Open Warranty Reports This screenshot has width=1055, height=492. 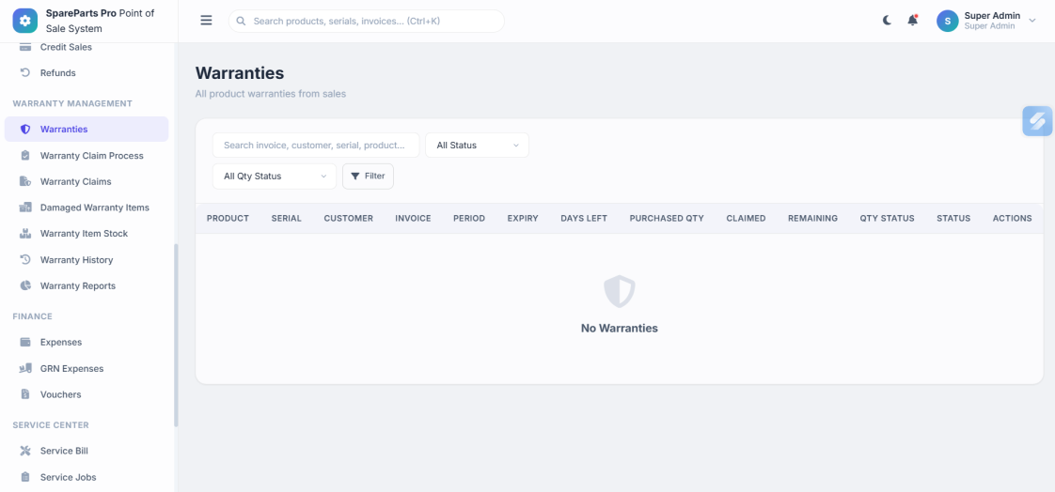click(87, 285)
